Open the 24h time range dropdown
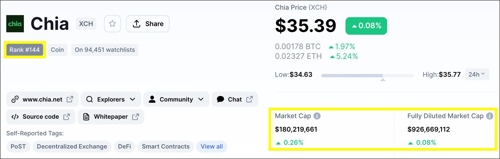Image resolution: width=500 pixels, height=159 pixels. (477, 74)
